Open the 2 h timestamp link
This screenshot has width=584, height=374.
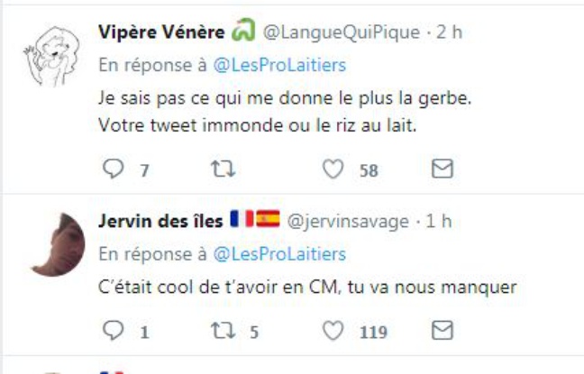451,32
